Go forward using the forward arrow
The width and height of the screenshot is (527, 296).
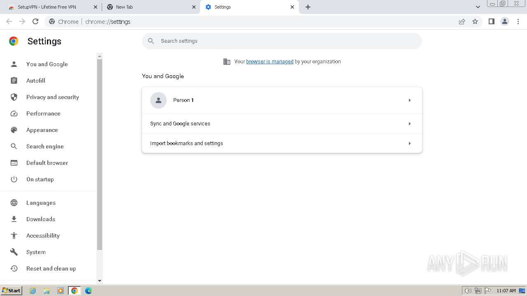point(22,21)
